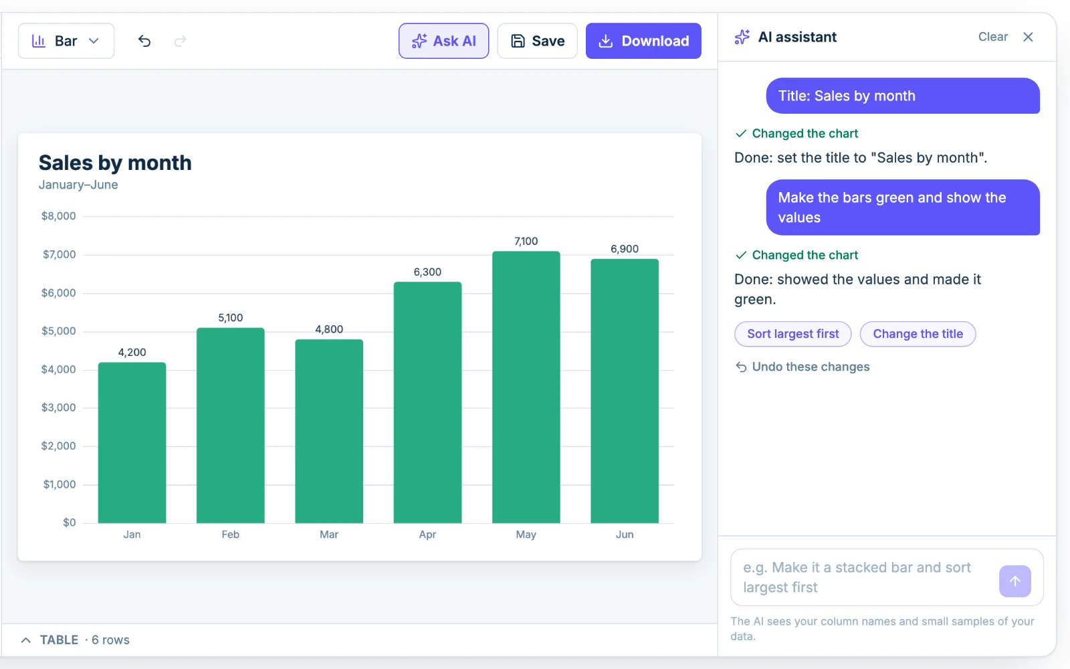This screenshot has width=1070, height=669.
Task: Select the Apr bar in the chart
Action: tap(427, 402)
